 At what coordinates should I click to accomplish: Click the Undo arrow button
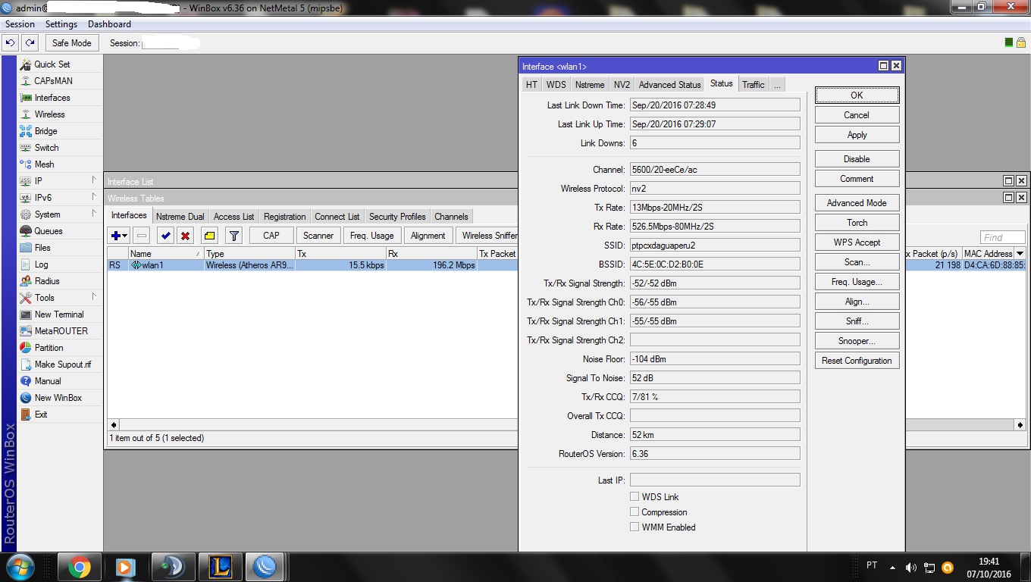click(11, 43)
